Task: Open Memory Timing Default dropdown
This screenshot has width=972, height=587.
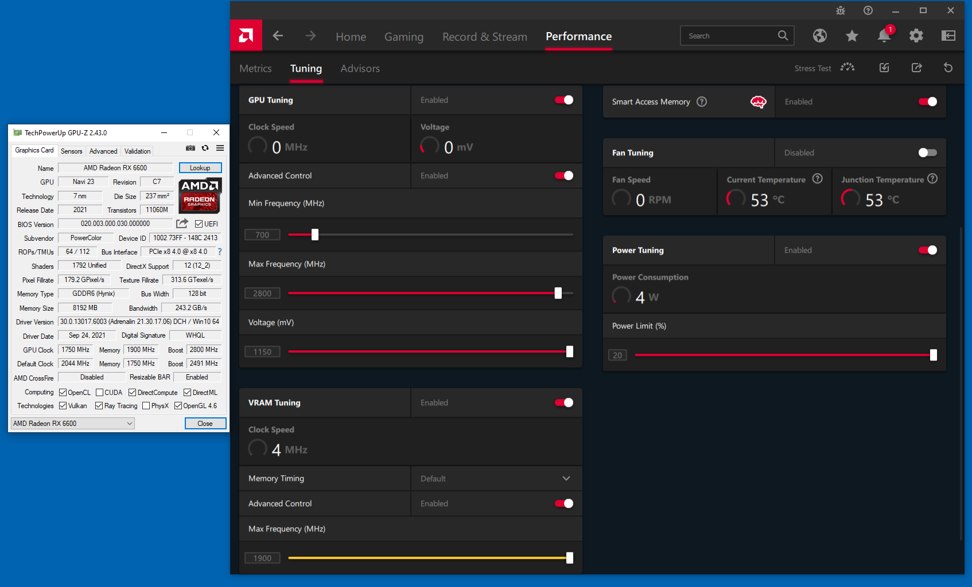Action: coord(496,478)
